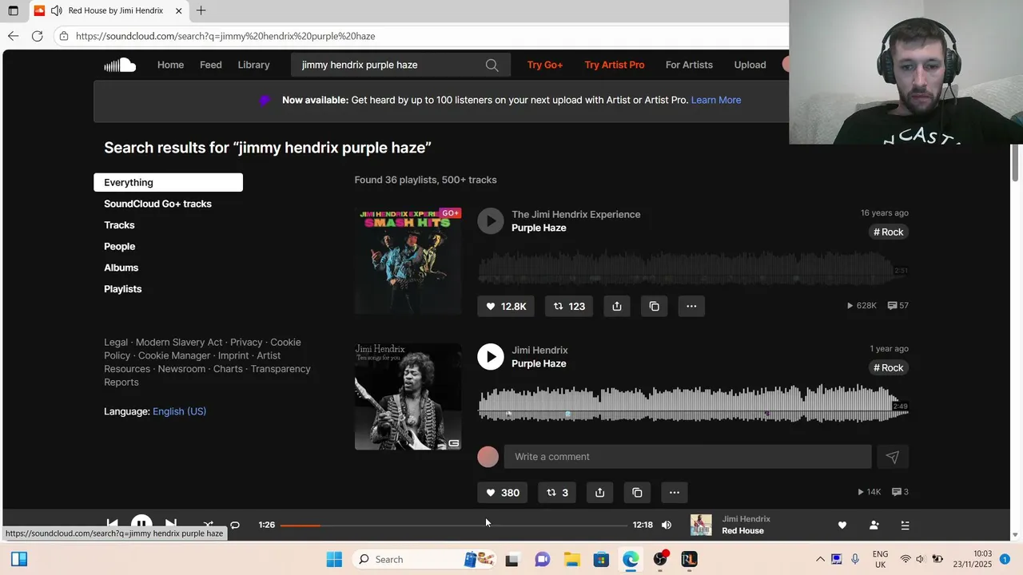Seek in the Jimi Hendrix Purple Haze waveform
The width and height of the screenshot is (1023, 575).
click(x=693, y=403)
